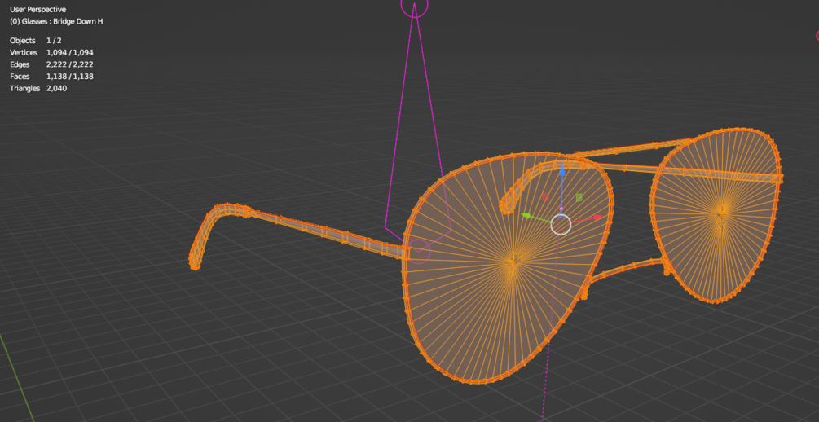
Task: Click the green plane handle of the gizmo
Action: pyautogui.click(x=579, y=197)
